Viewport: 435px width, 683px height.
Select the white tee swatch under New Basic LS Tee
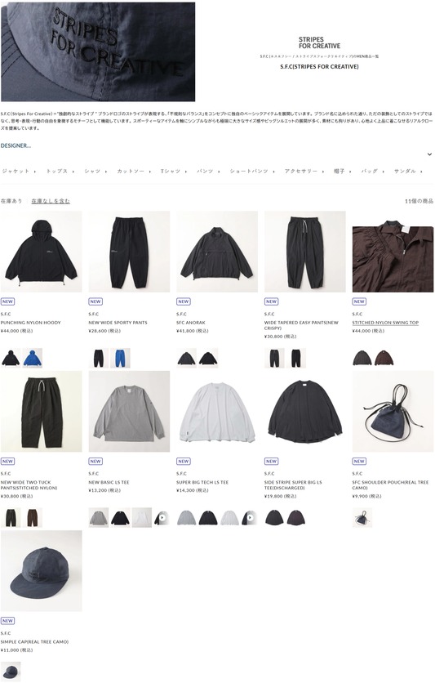click(142, 517)
